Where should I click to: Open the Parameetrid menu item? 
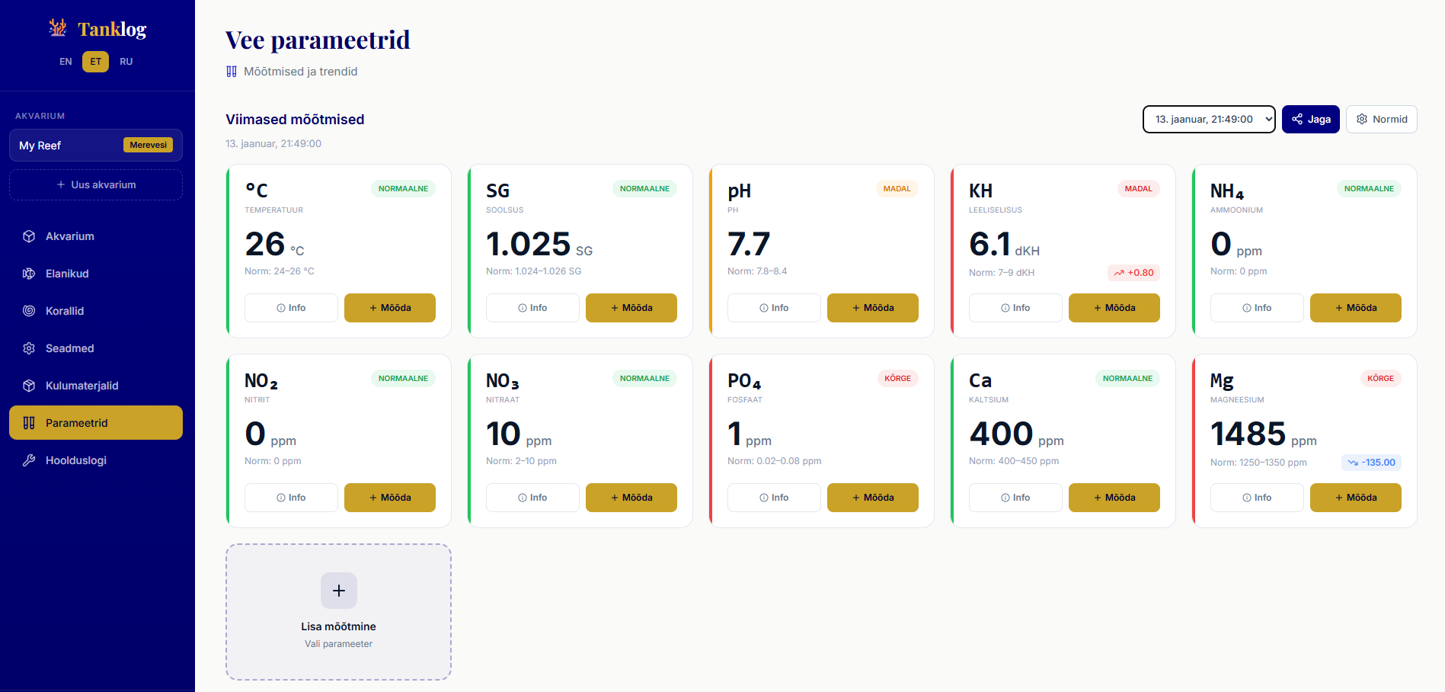click(96, 423)
